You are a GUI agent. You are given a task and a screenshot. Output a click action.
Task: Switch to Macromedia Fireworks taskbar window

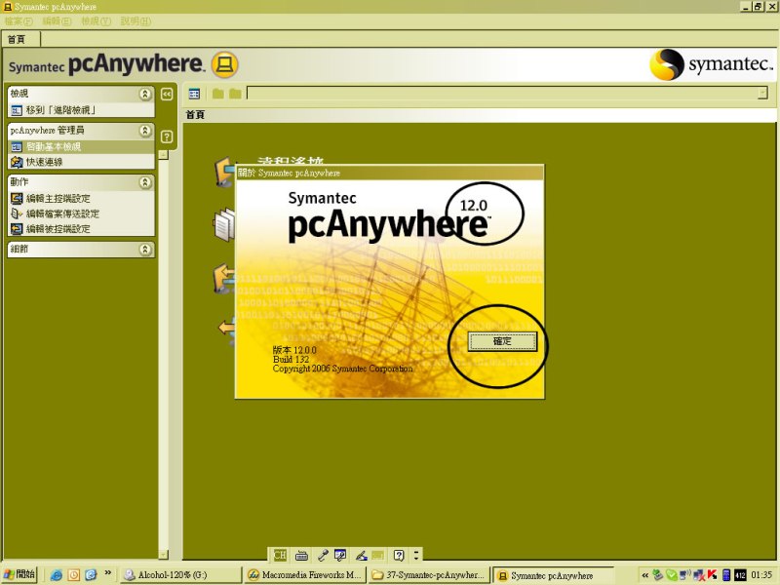point(305,575)
